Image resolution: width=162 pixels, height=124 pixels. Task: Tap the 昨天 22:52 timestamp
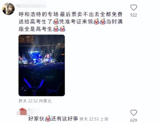tap(28, 101)
